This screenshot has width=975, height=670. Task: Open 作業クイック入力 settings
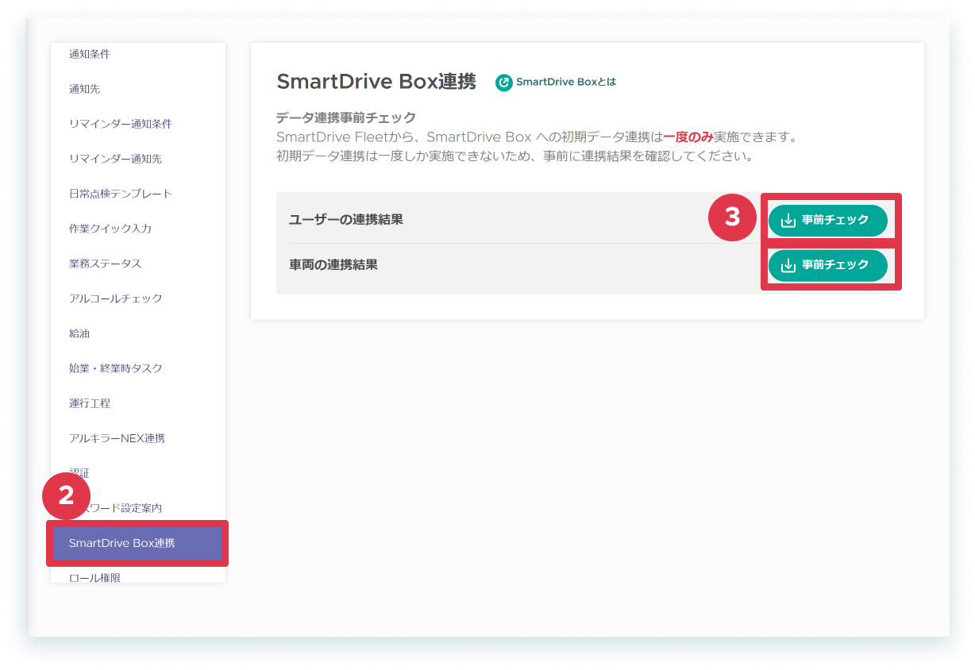tap(110, 229)
